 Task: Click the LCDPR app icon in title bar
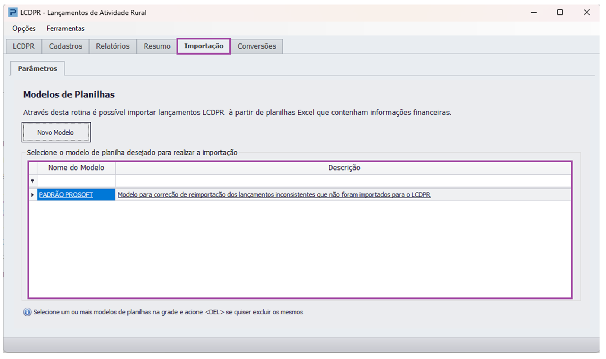(13, 12)
